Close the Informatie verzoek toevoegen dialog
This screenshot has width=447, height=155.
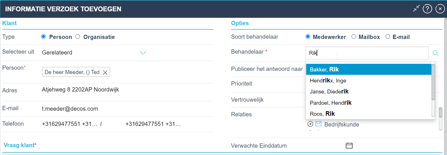coord(440,9)
